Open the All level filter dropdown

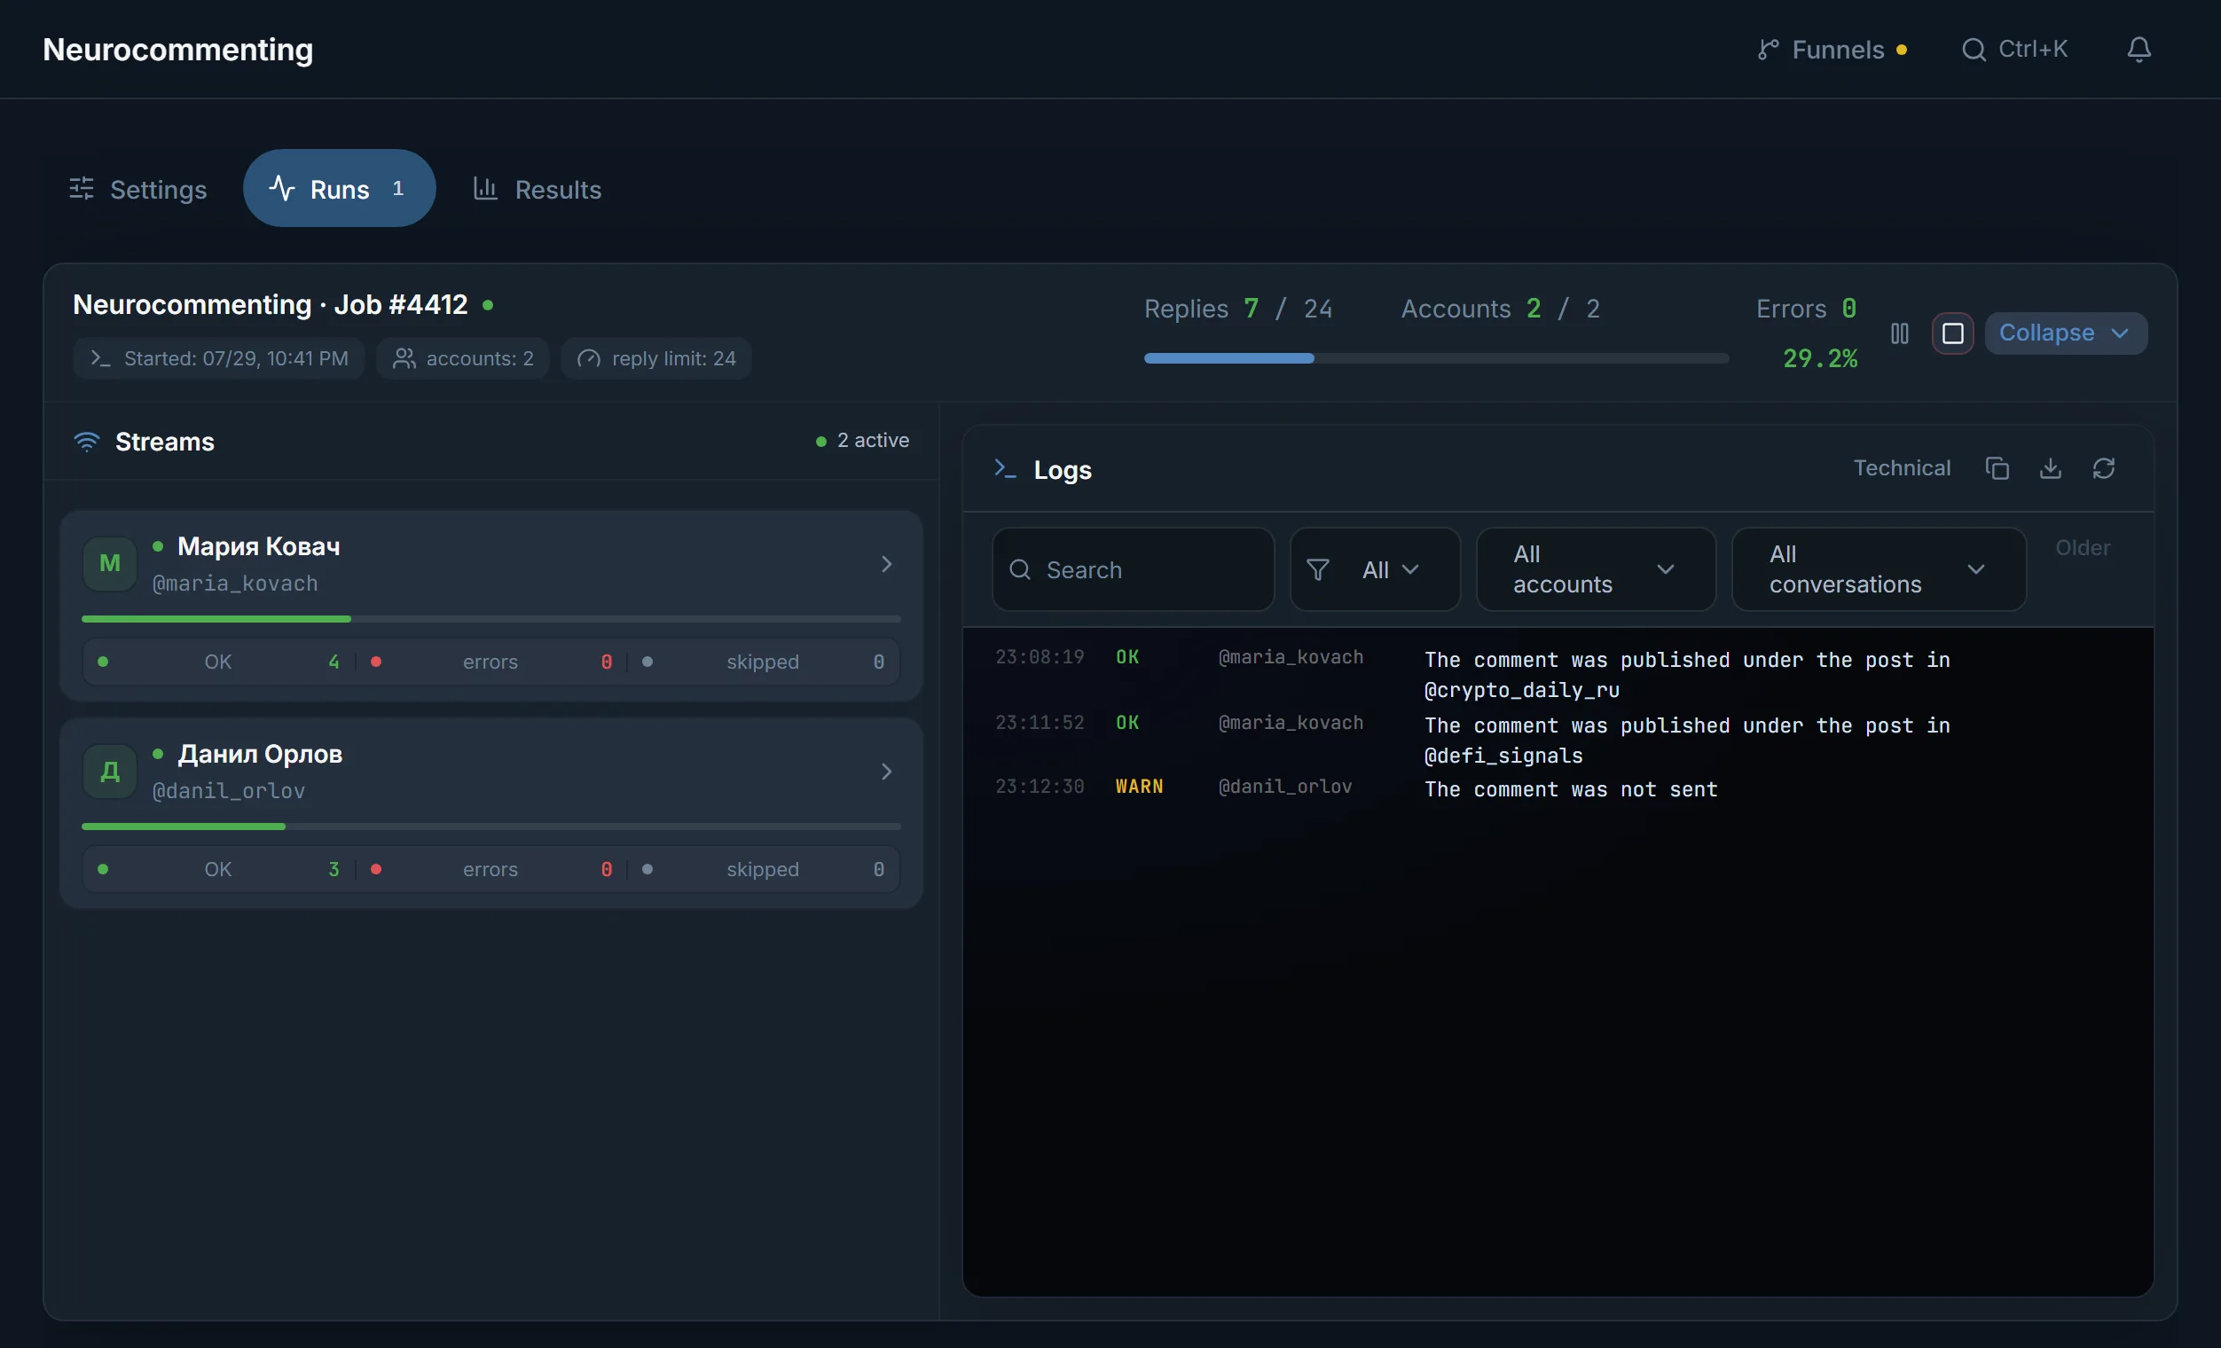1375,569
